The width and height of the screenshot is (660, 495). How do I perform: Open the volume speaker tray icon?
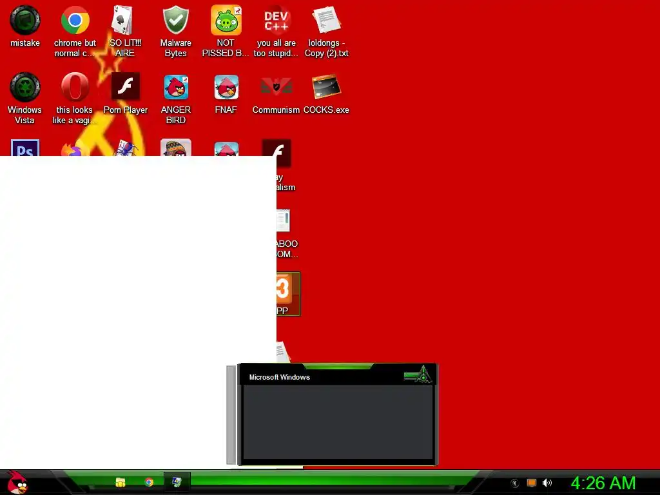tap(547, 483)
